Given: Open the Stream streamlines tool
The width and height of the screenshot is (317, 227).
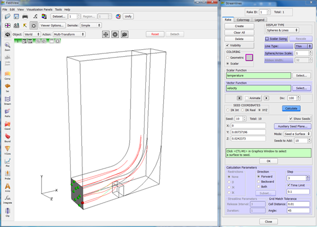Looking at the screenshot, I should pyautogui.click(x=8, y=99).
